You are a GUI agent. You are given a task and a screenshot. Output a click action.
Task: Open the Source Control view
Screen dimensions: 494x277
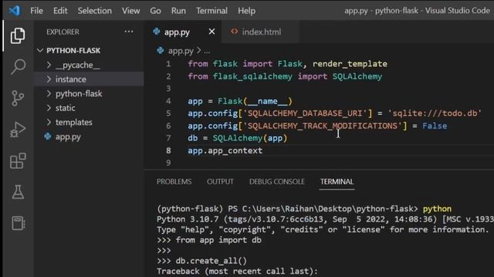tap(18, 98)
